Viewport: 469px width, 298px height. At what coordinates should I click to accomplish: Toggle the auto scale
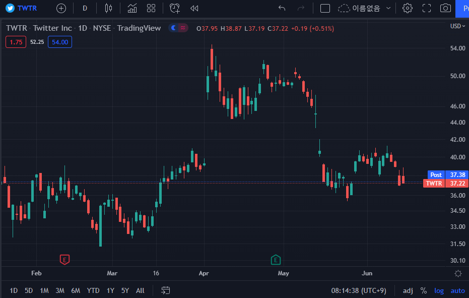coord(457,290)
